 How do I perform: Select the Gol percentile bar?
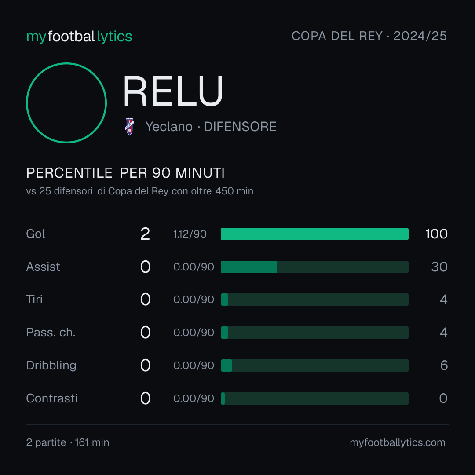pos(314,234)
